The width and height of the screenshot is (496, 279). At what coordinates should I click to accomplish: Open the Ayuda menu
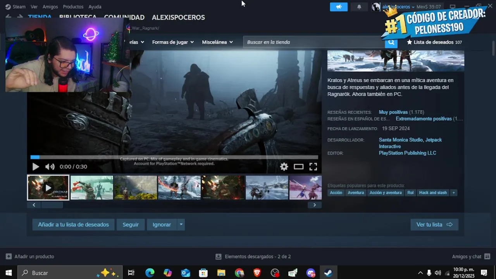pos(95,7)
